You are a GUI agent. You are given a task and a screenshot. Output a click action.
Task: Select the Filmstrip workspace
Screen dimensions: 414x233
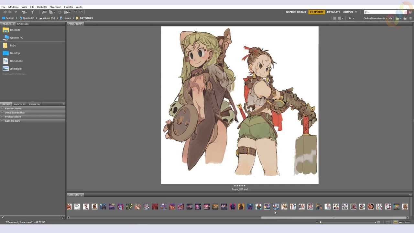click(x=317, y=12)
